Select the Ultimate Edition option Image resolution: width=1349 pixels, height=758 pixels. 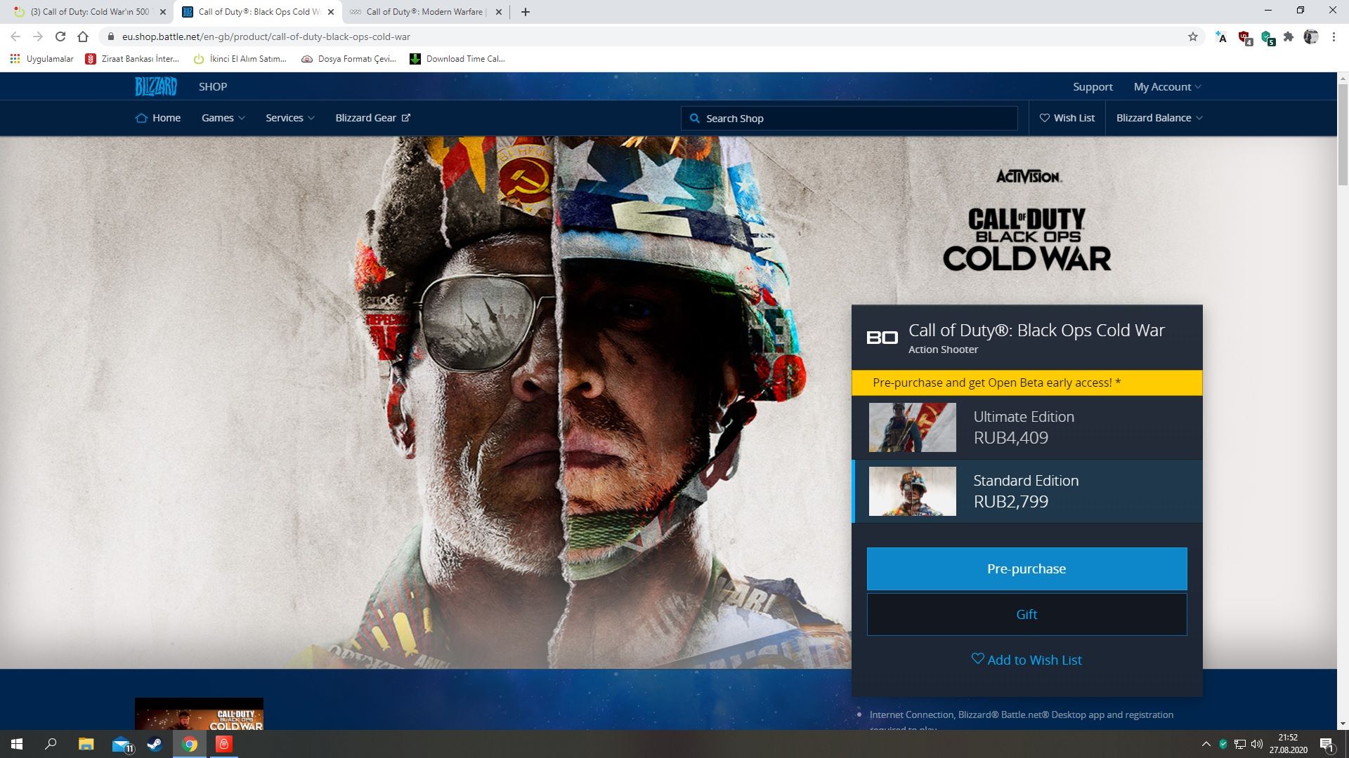1027,427
